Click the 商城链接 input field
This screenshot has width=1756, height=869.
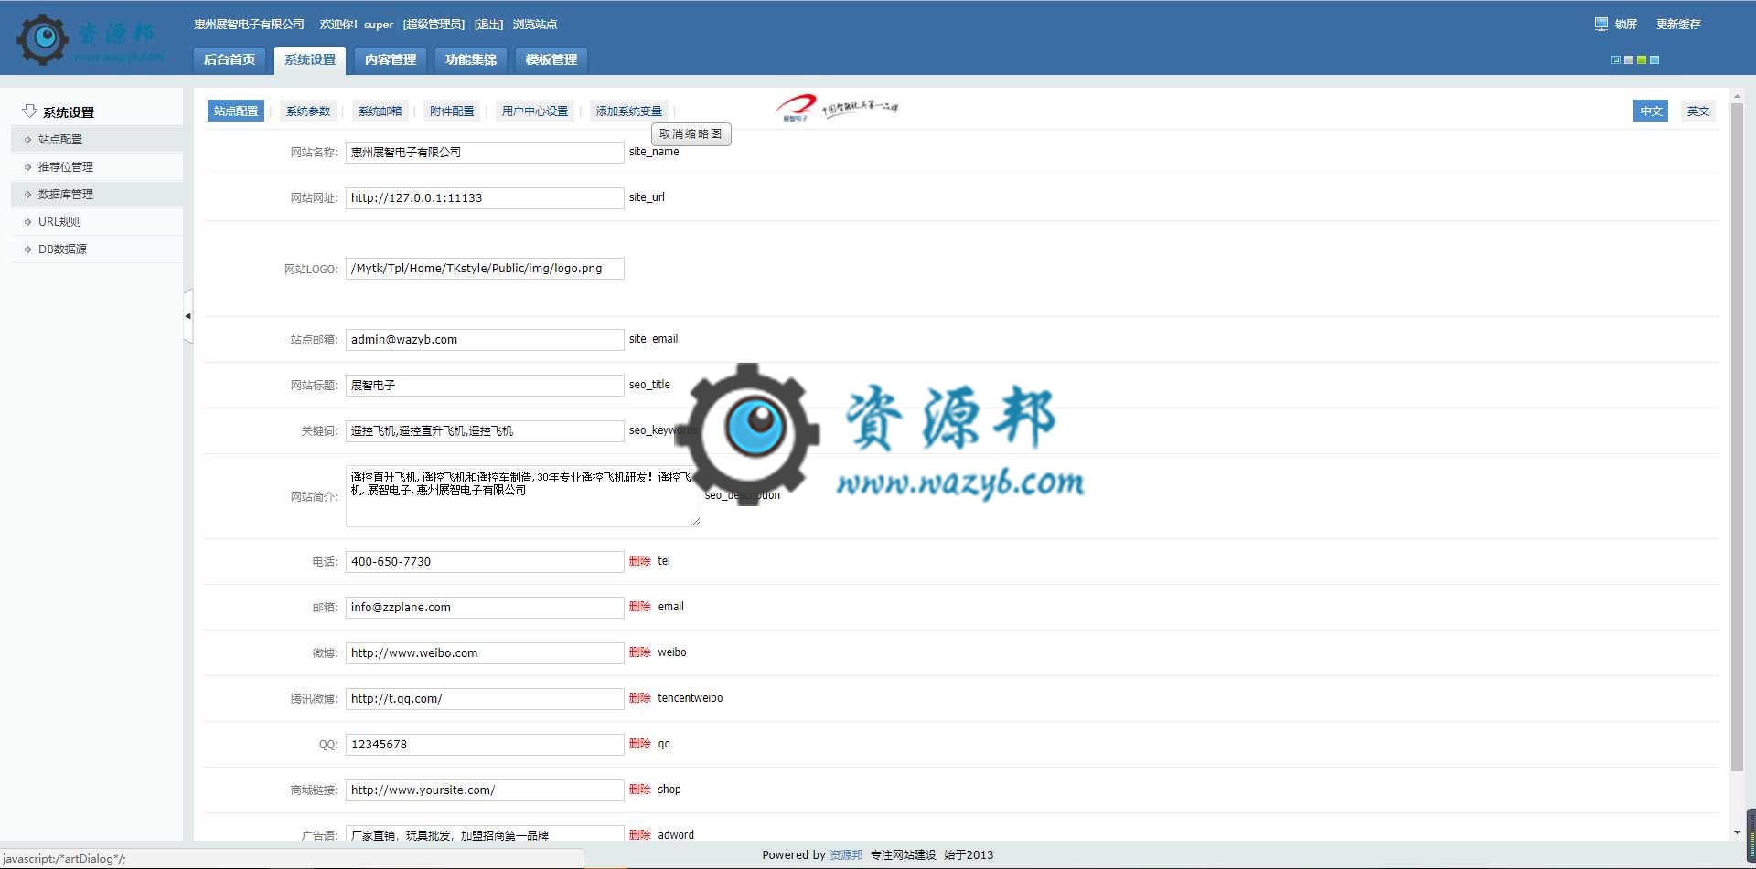pos(485,790)
